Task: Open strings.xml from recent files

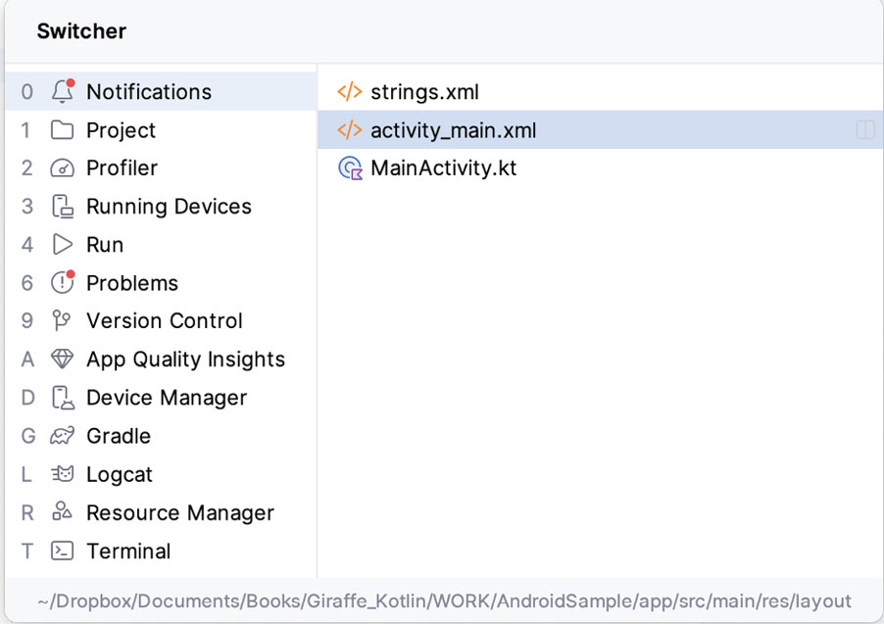Action: 424,92
